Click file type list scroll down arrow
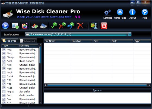152x109 pixels. click(40, 102)
